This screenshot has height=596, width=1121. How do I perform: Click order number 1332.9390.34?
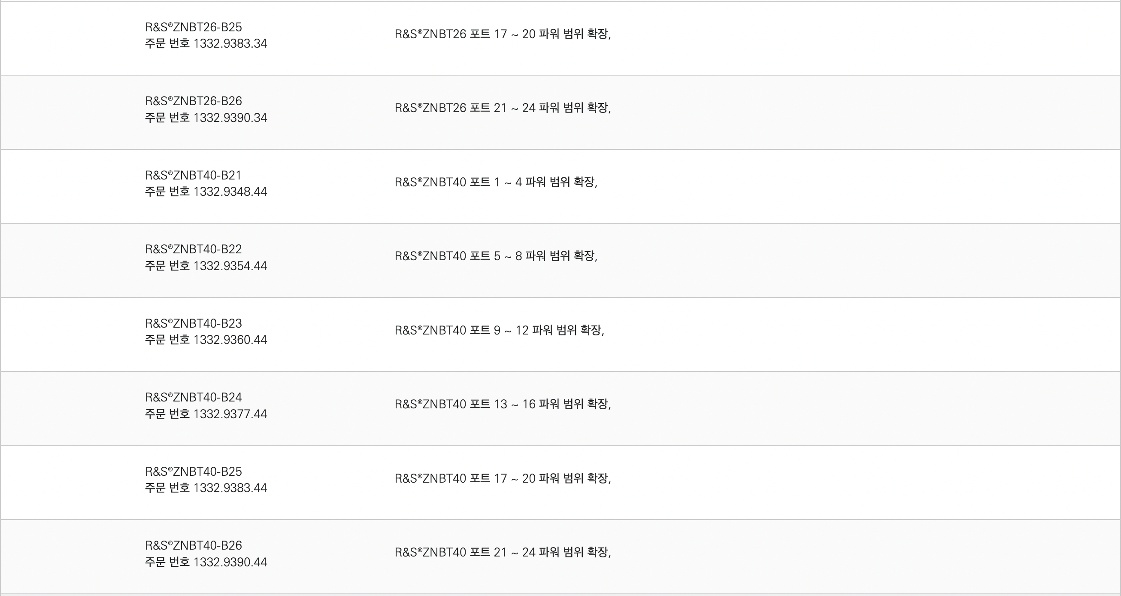(206, 118)
